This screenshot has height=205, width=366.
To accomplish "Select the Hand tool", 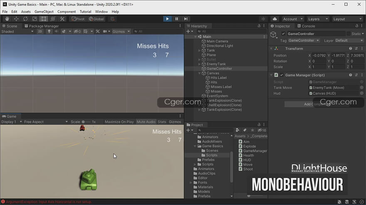I will coord(7,19).
